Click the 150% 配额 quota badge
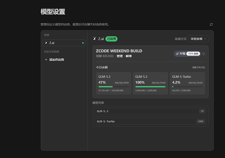 pos(193,54)
